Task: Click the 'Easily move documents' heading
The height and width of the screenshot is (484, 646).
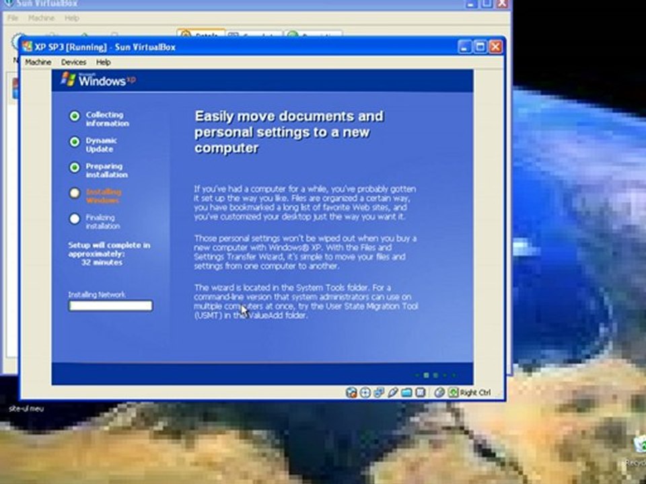Action: click(289, 132)
